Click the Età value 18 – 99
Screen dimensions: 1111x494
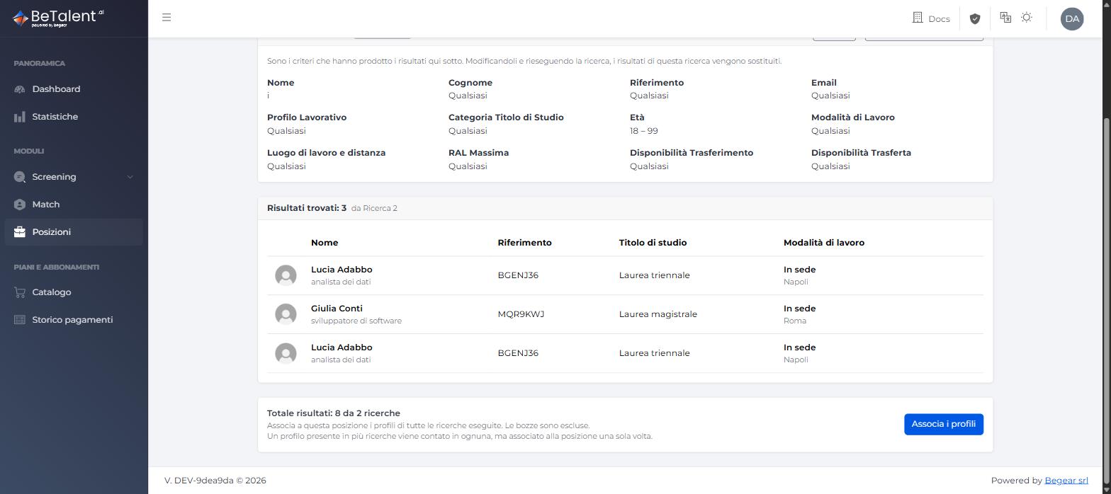(x=644, y=131)
